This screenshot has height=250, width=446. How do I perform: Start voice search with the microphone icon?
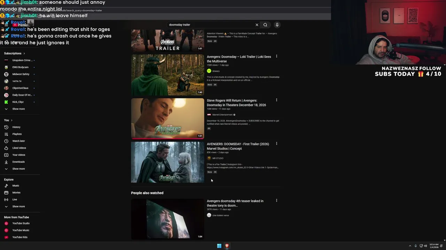pos(277,25)
